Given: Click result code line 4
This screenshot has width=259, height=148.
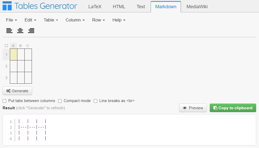Looking at the screenshot, I should point(32,138).
